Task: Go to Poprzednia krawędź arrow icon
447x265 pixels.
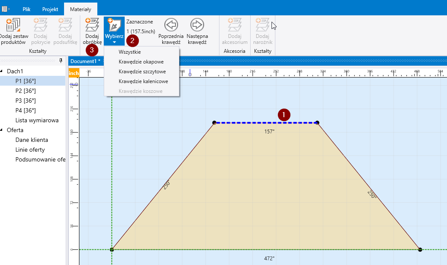Action: (171, 25)
